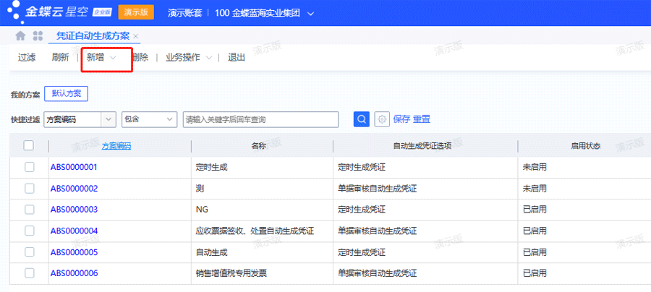Check the row ABS0000006 checkbox

point(30,273)
